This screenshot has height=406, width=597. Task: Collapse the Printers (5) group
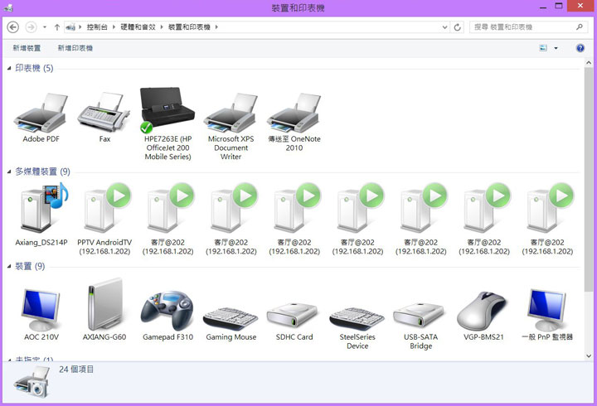click(x=9, y=69)
